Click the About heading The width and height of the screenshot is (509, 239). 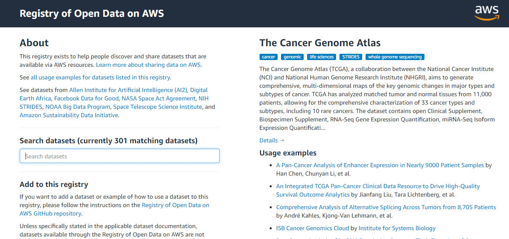(34, 43)
